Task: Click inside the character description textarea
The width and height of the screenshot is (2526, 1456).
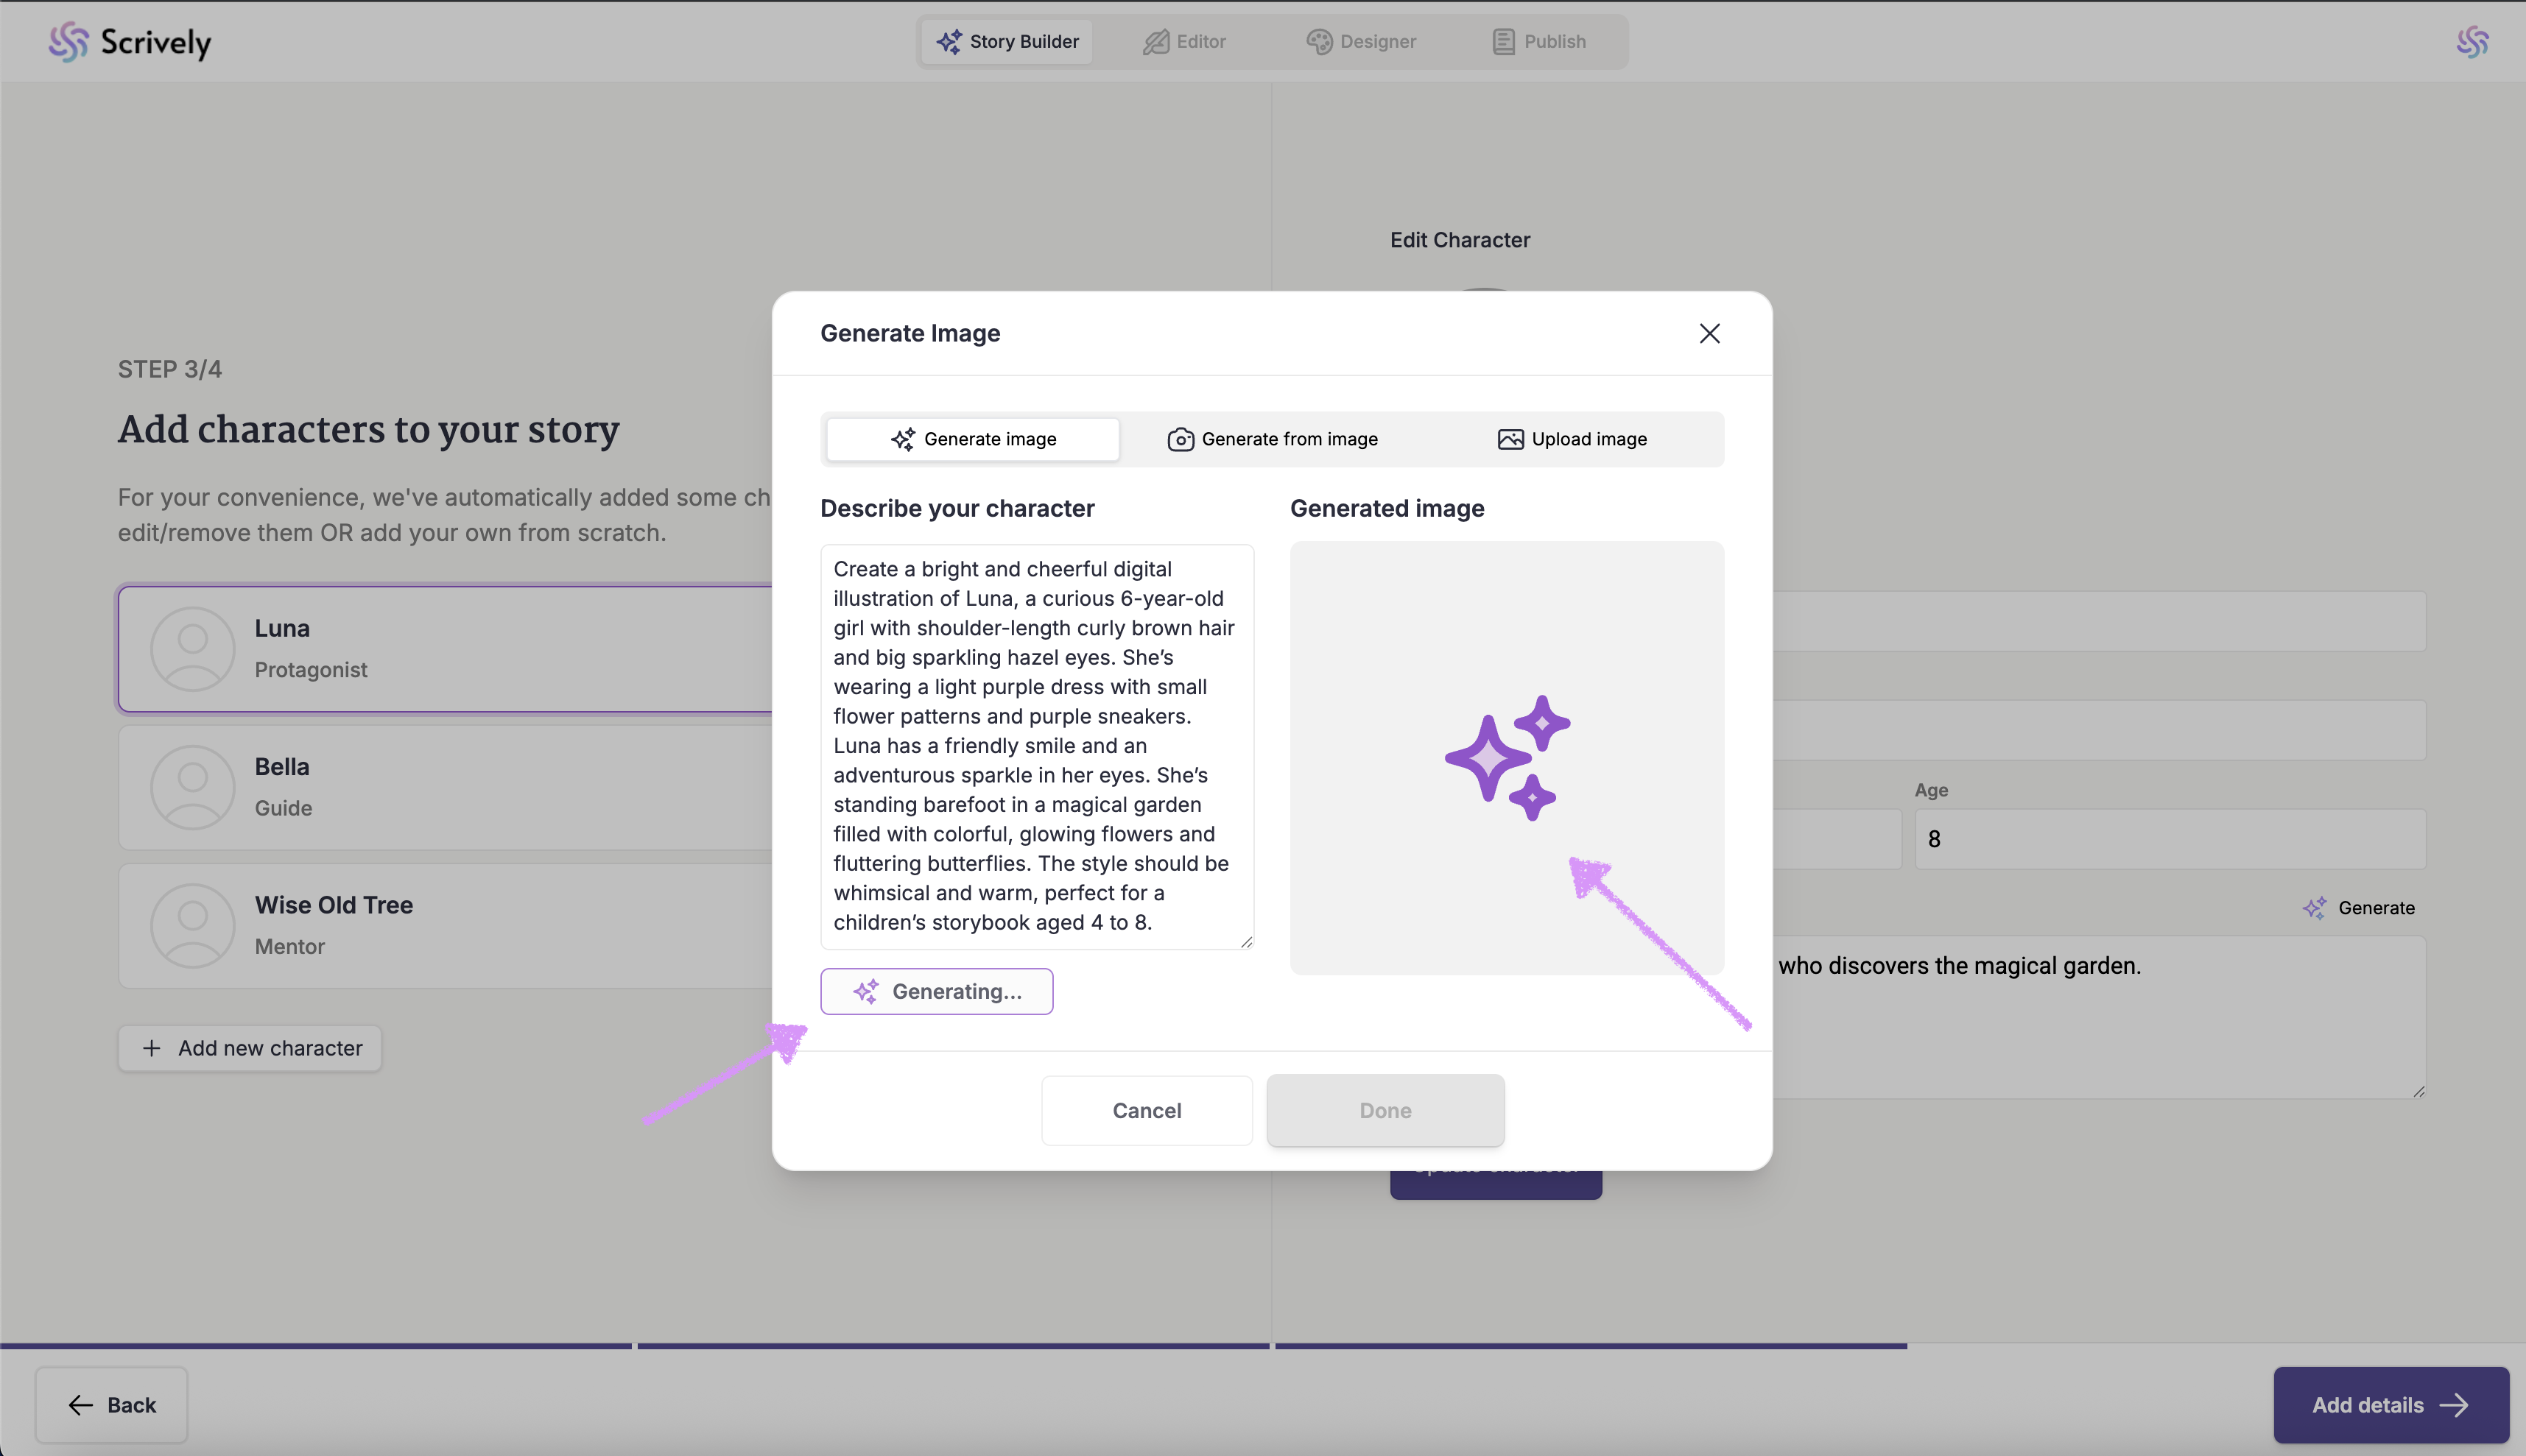Action: 1036,746
